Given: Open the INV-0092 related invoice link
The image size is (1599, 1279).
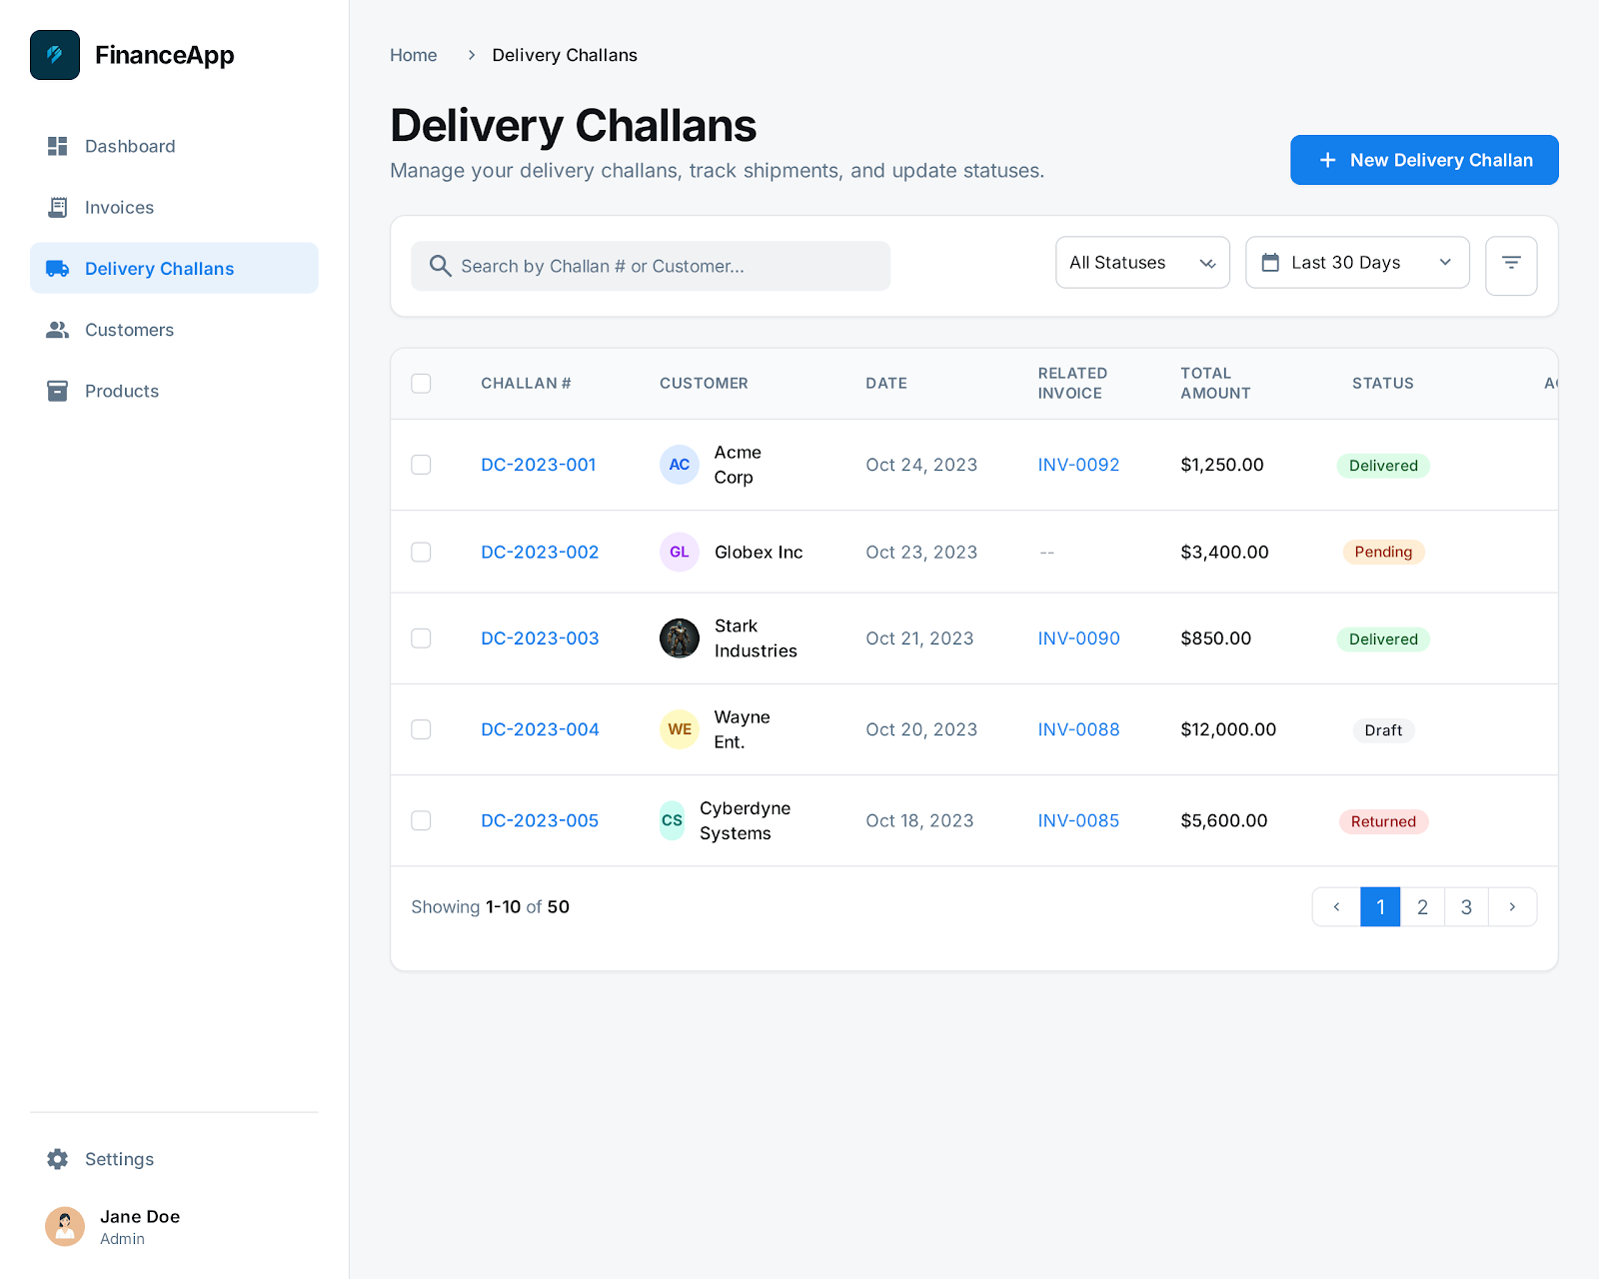Looking at the screenshot, I should coord(1078,465).
